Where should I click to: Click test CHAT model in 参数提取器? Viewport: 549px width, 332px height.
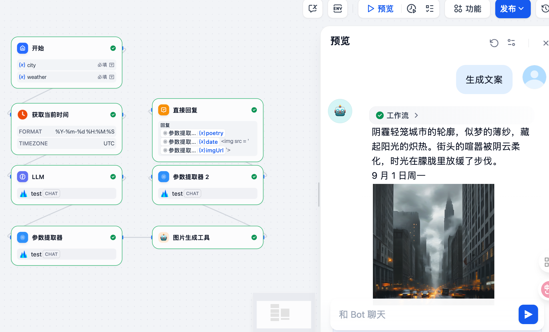66,254
